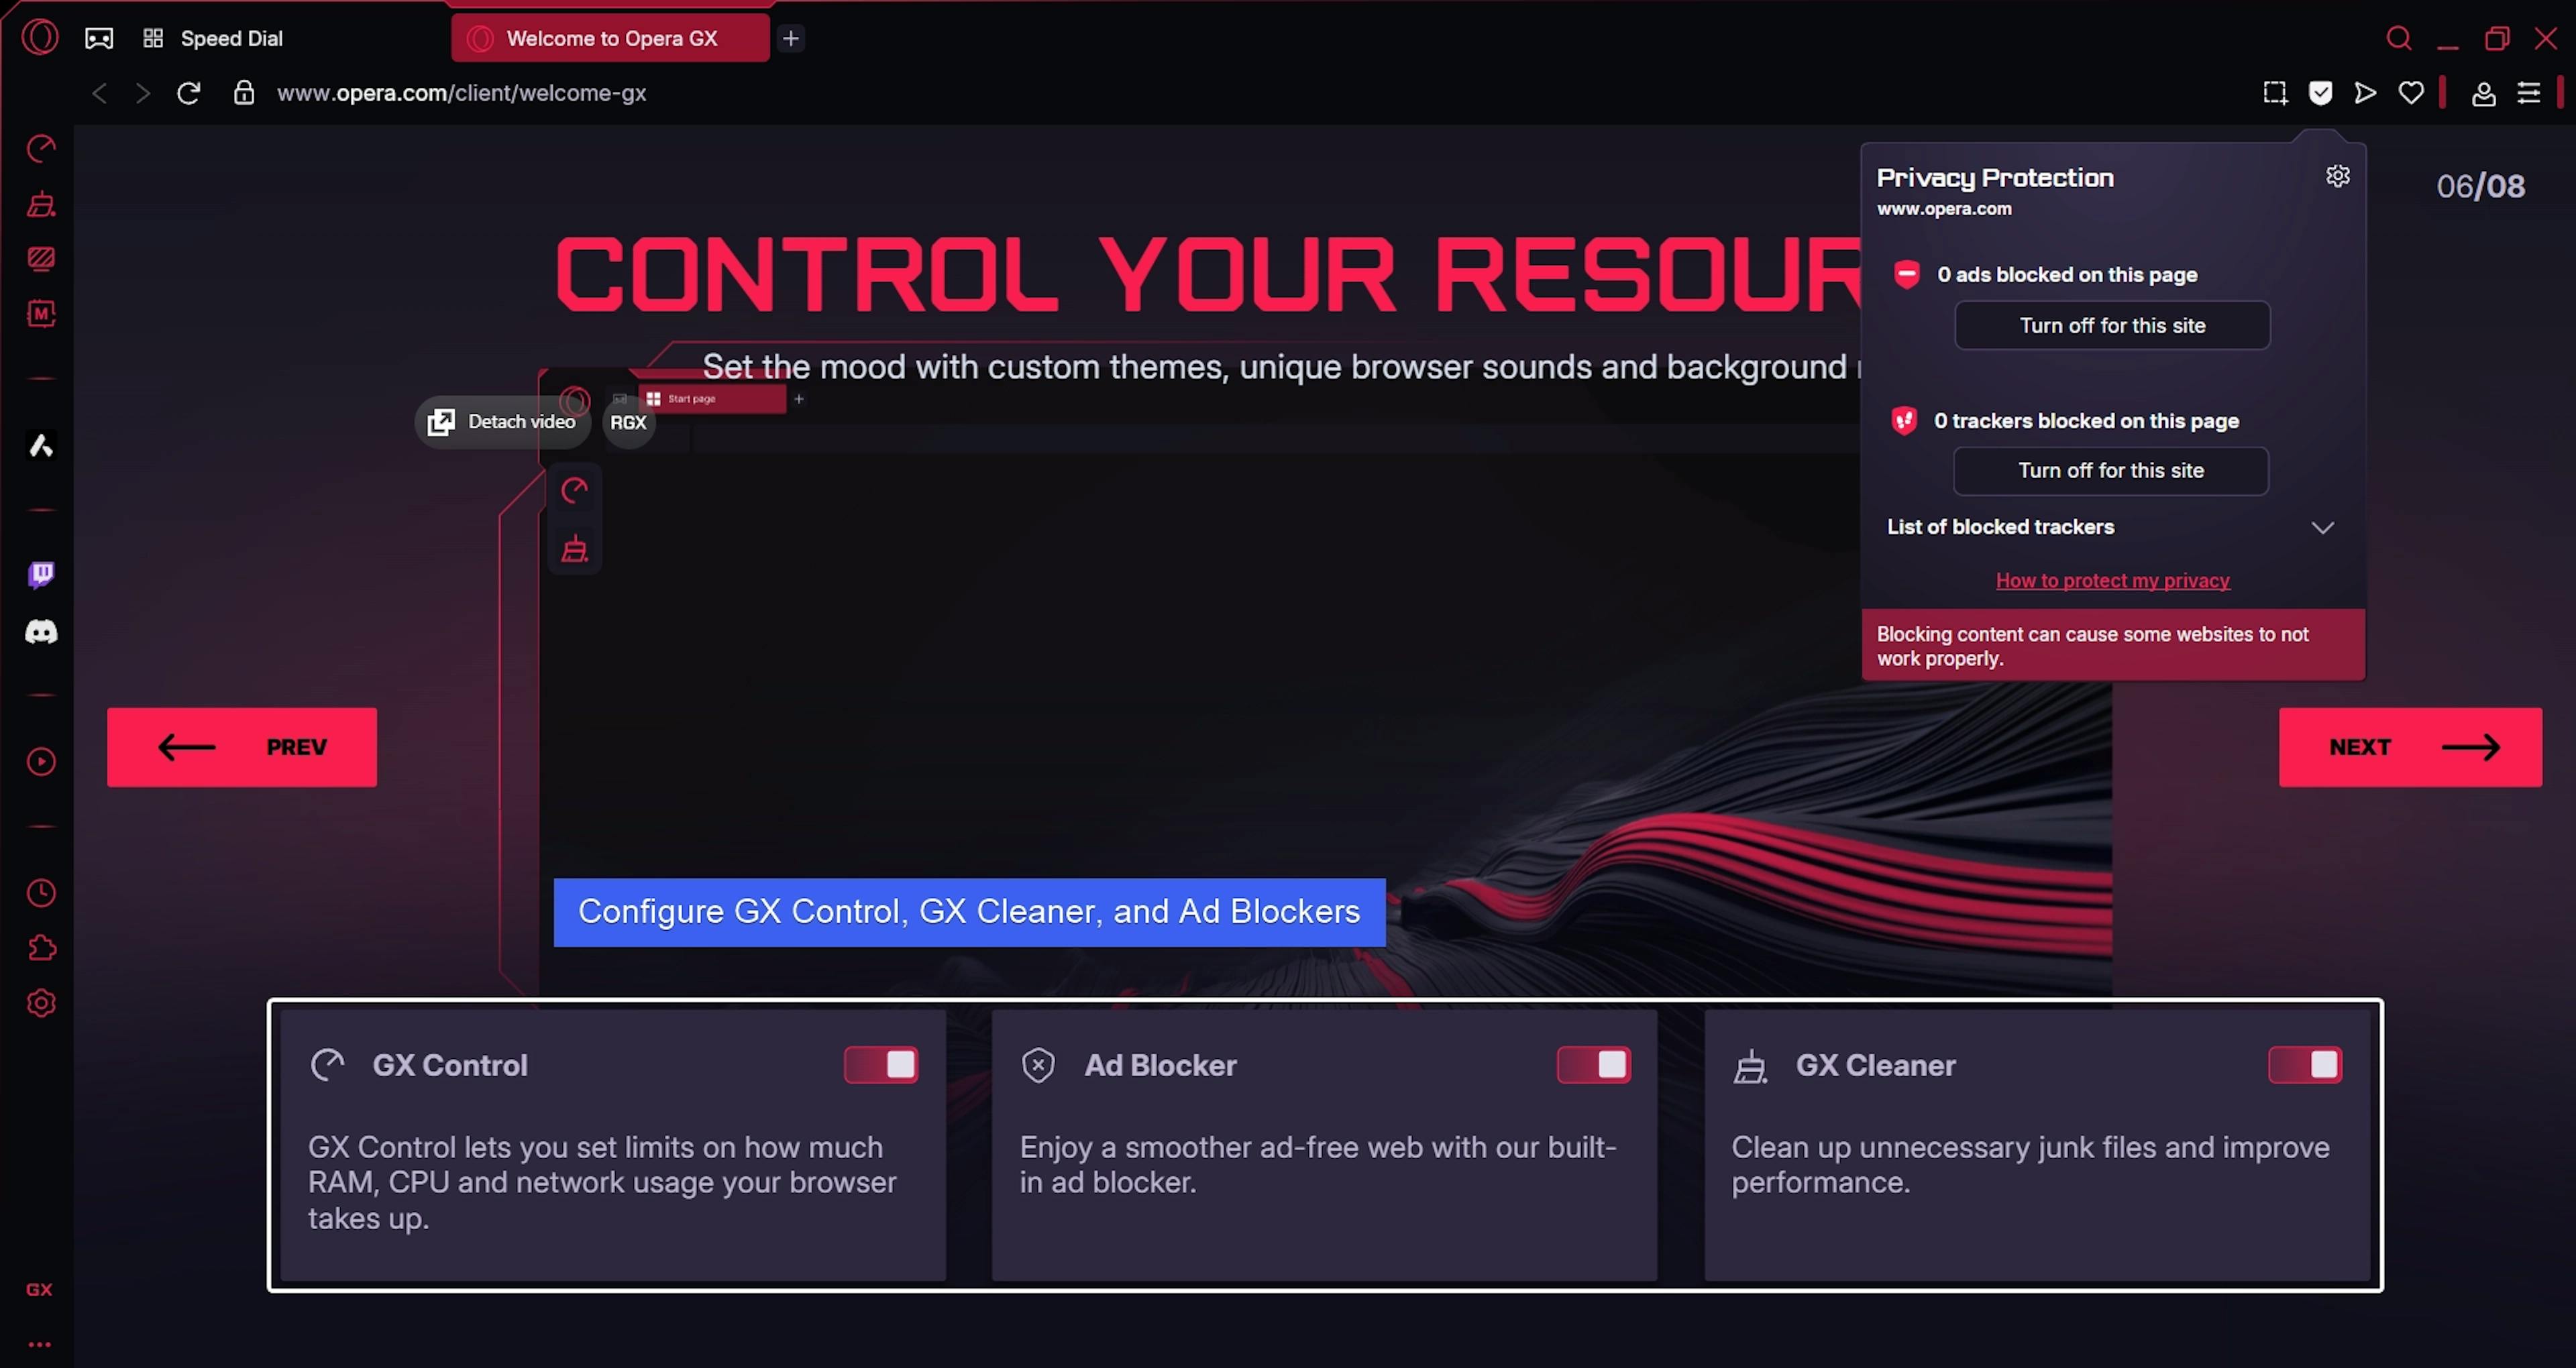Toggle the GX Control switch
2576x1368 pixels.
point(880,1065)
